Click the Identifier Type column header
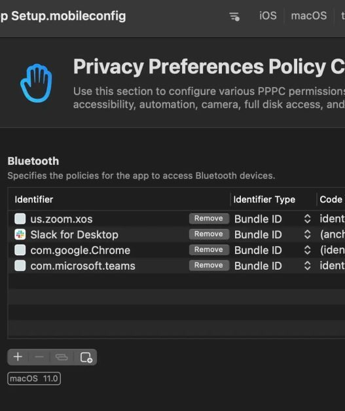The width and height of the screenshot is (345, 411). (264, 200)
